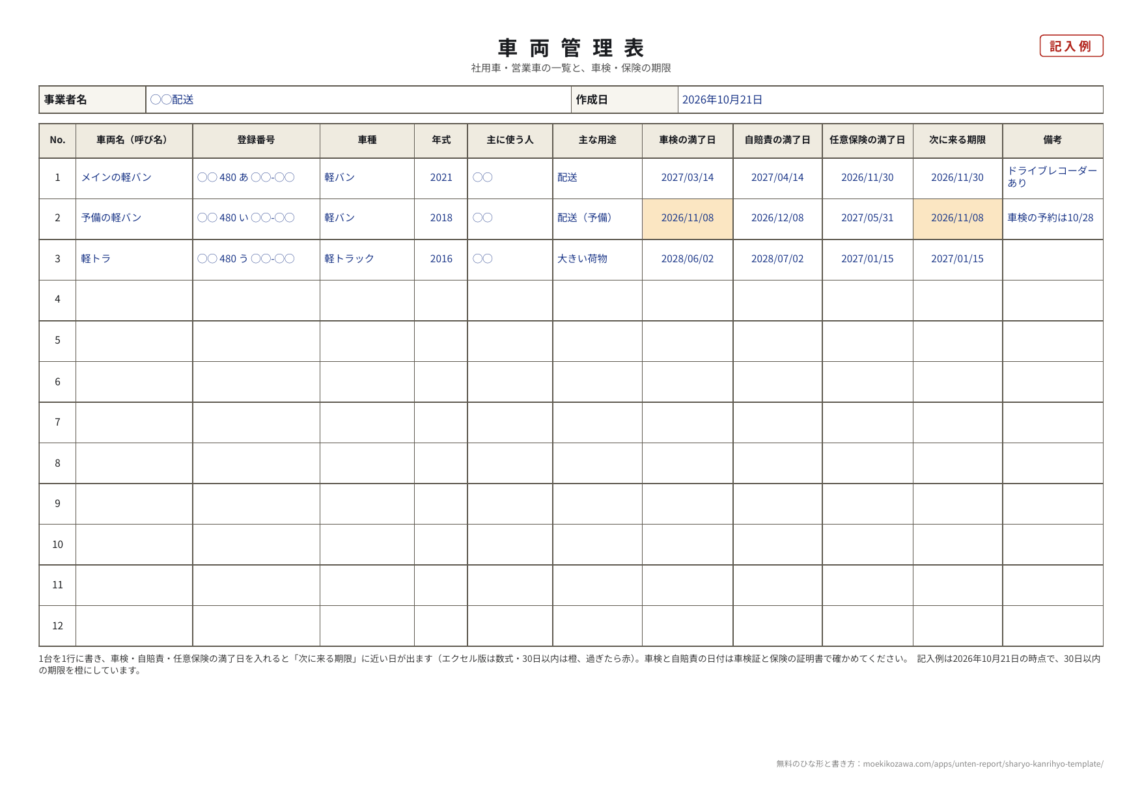
Task: Click the 任意保険の満了日 column header
Action: (x=867, y=140)
